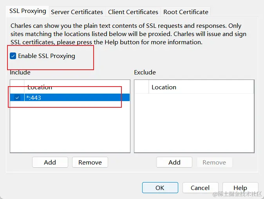This screenshot has width=264, height=199.
Task: Open the Server Certificates tab
Action: (x=77, y=12)
